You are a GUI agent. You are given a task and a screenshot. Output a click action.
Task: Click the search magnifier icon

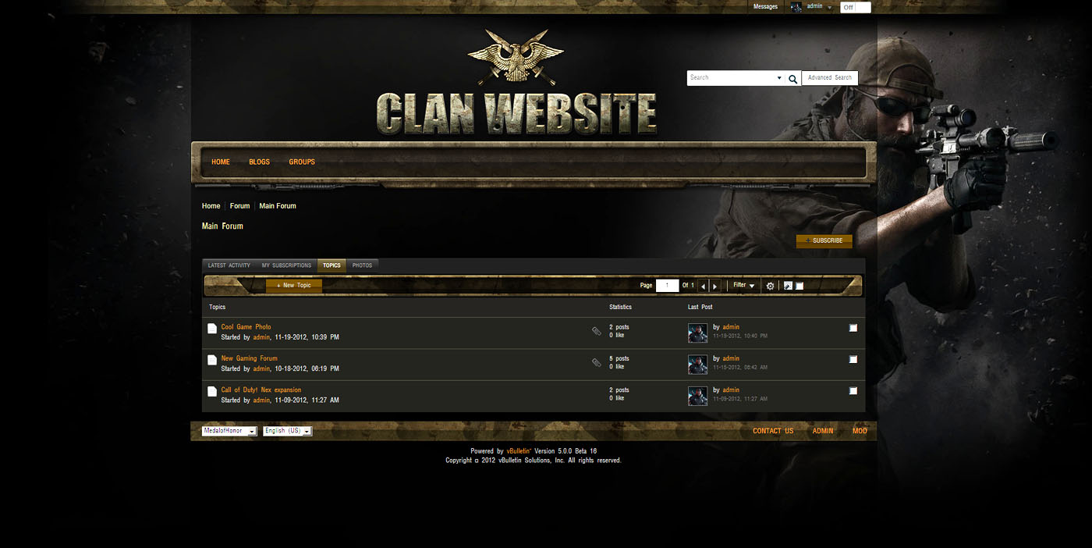(x=792, y=79)
